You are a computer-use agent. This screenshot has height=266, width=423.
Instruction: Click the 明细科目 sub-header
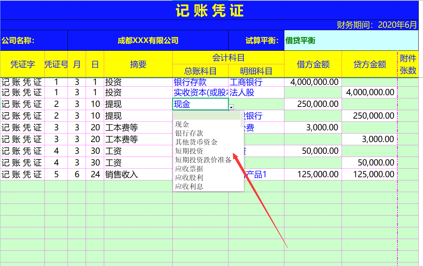pyautogui.click(x=256, y=71)
